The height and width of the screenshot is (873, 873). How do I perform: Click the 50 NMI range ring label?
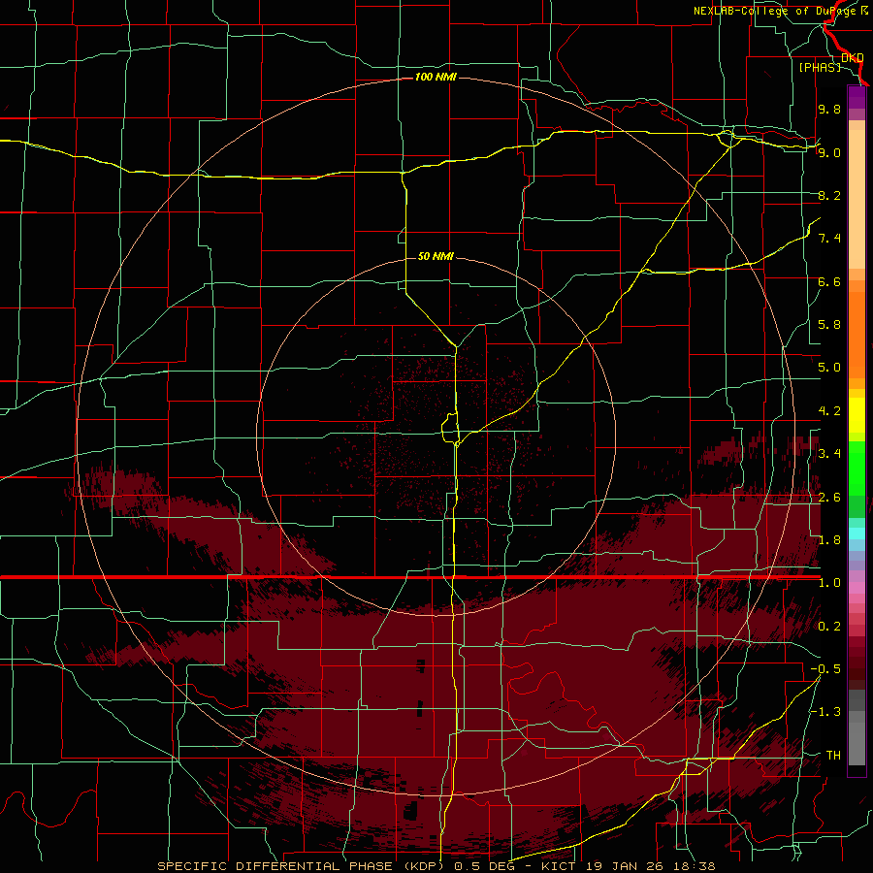(436, 256)
